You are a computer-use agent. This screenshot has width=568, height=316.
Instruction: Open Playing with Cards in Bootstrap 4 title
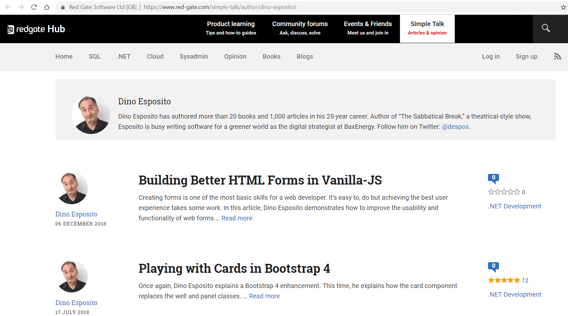[234, 268]
